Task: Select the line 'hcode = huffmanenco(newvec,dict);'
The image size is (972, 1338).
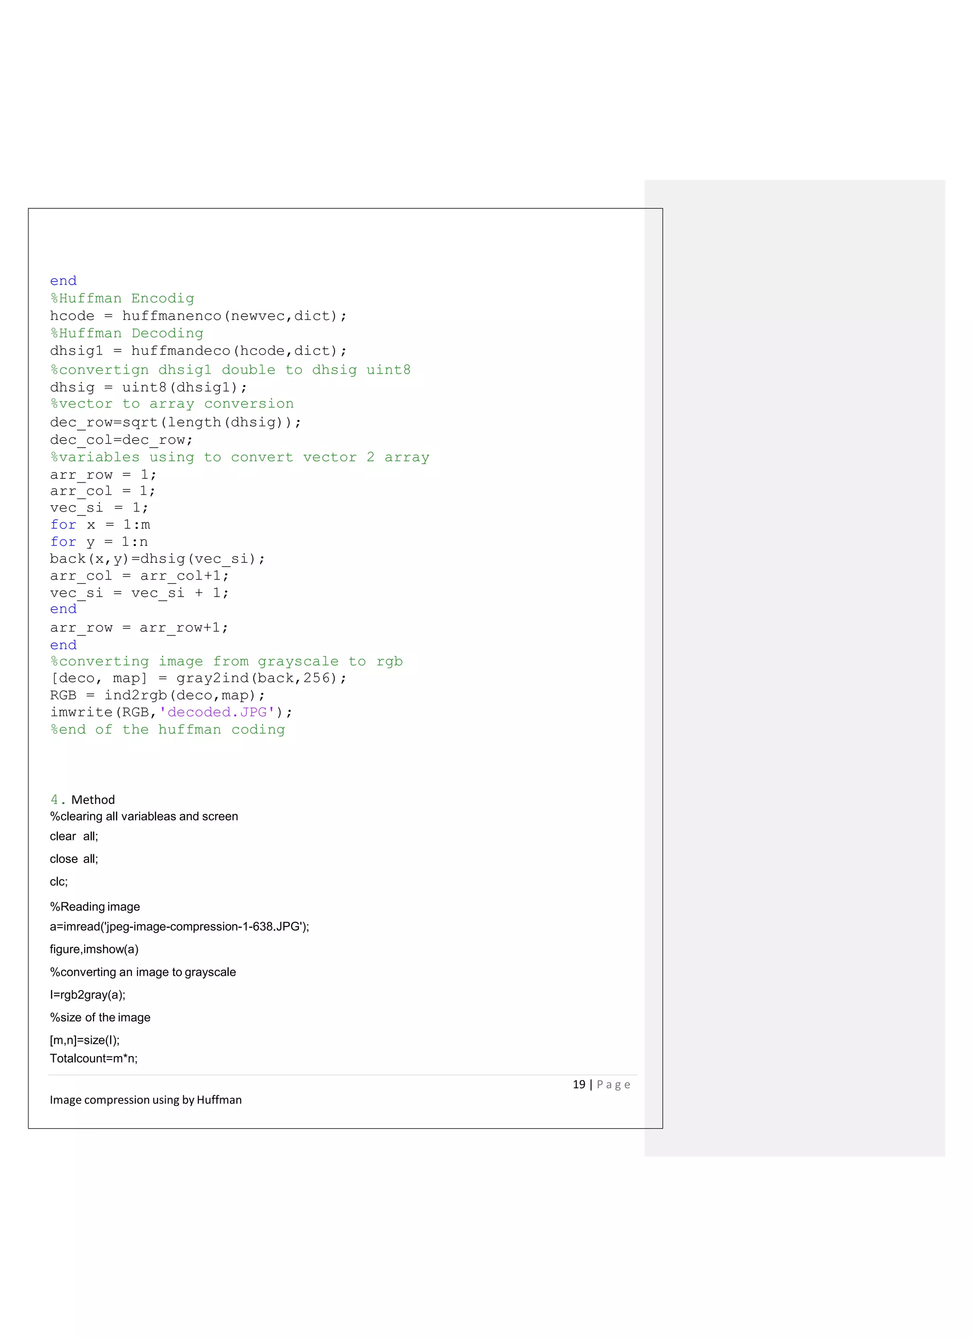Action: point(198,316)
